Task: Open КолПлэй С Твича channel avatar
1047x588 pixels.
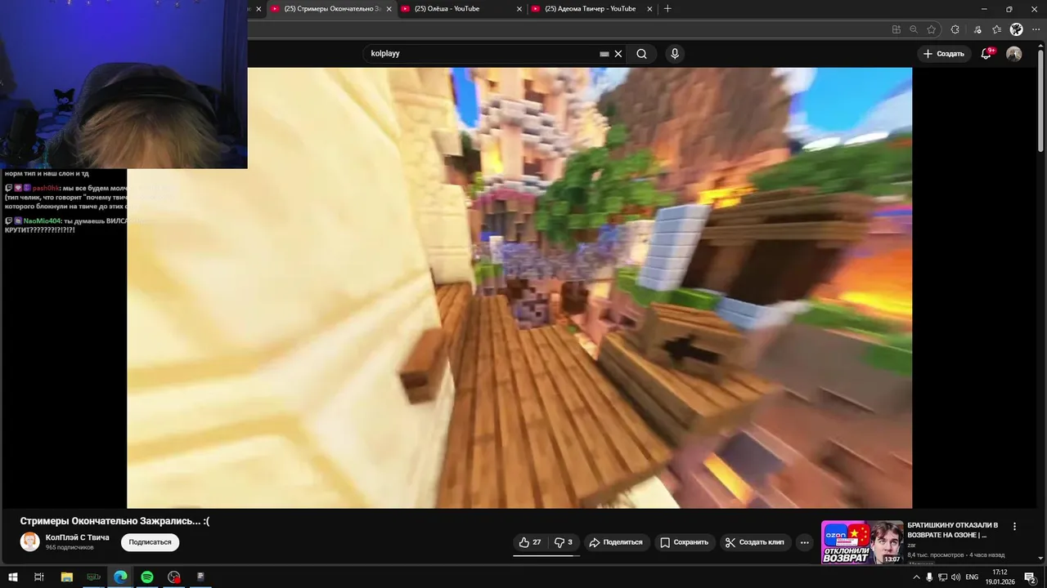Action: pos(30,541)
